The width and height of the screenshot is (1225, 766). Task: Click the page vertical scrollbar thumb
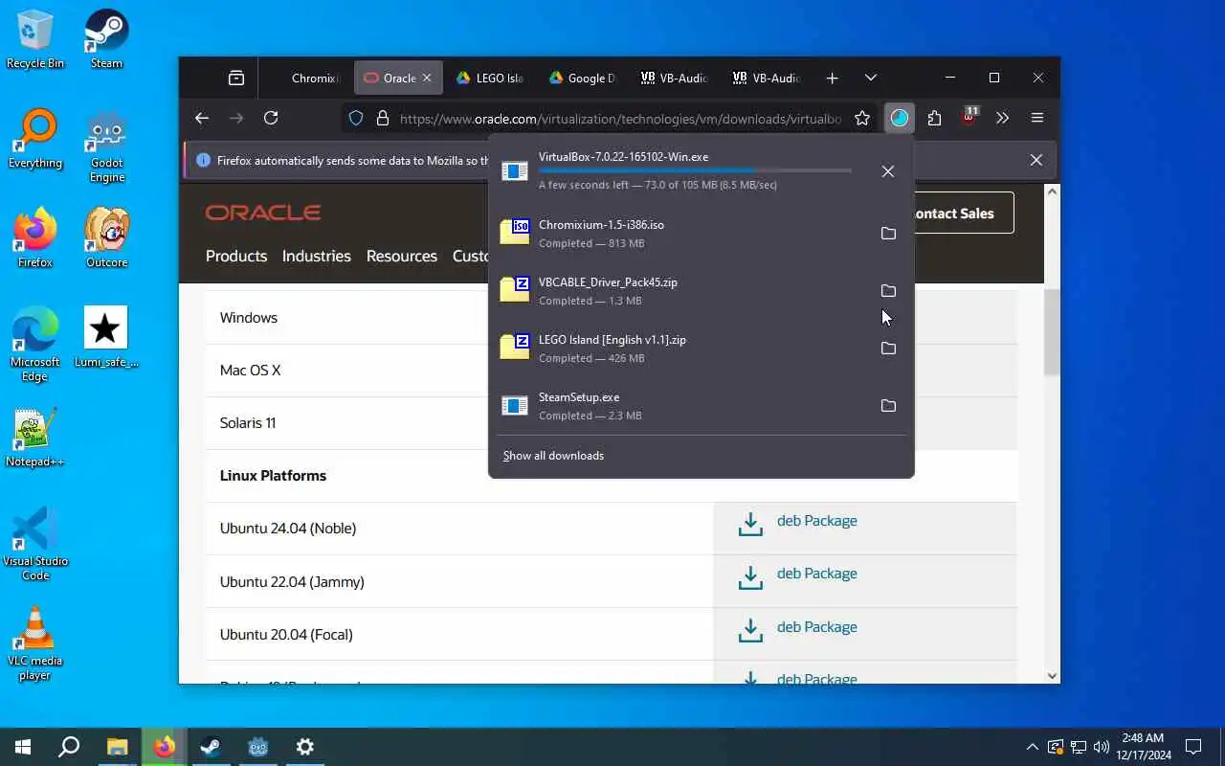pyautogui.click(x=1052, y=331)
